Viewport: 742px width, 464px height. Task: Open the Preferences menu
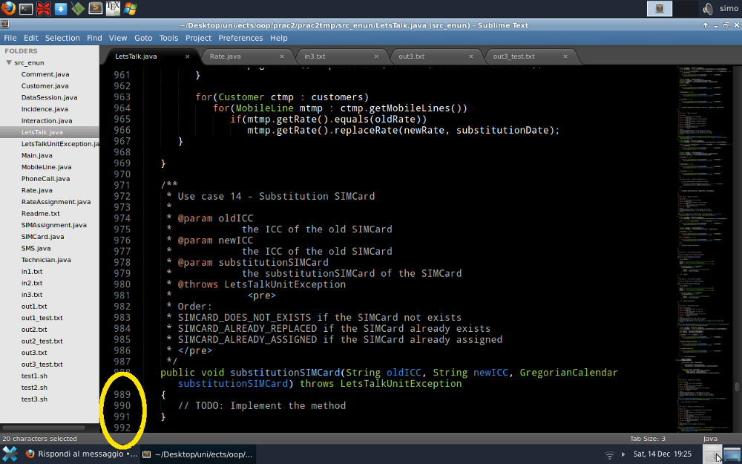(240, 38)
